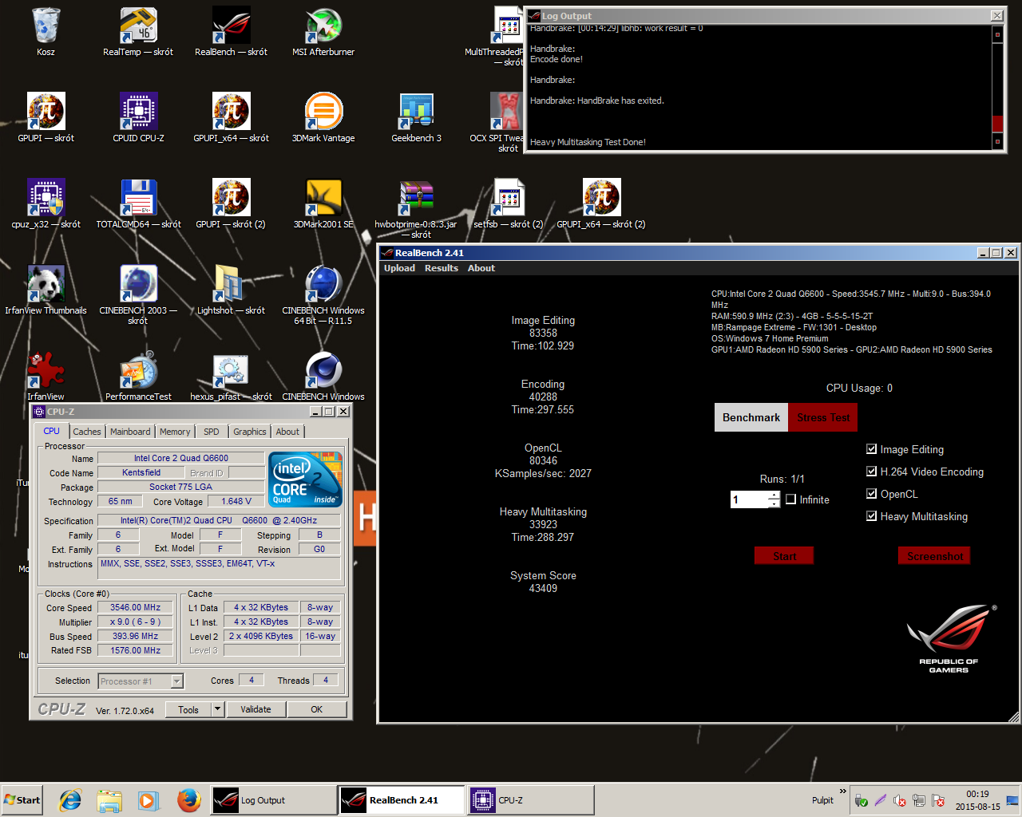Open the GPUPI — skrót desktop icon
The image size is (1022, 817).
coord(46,112)
